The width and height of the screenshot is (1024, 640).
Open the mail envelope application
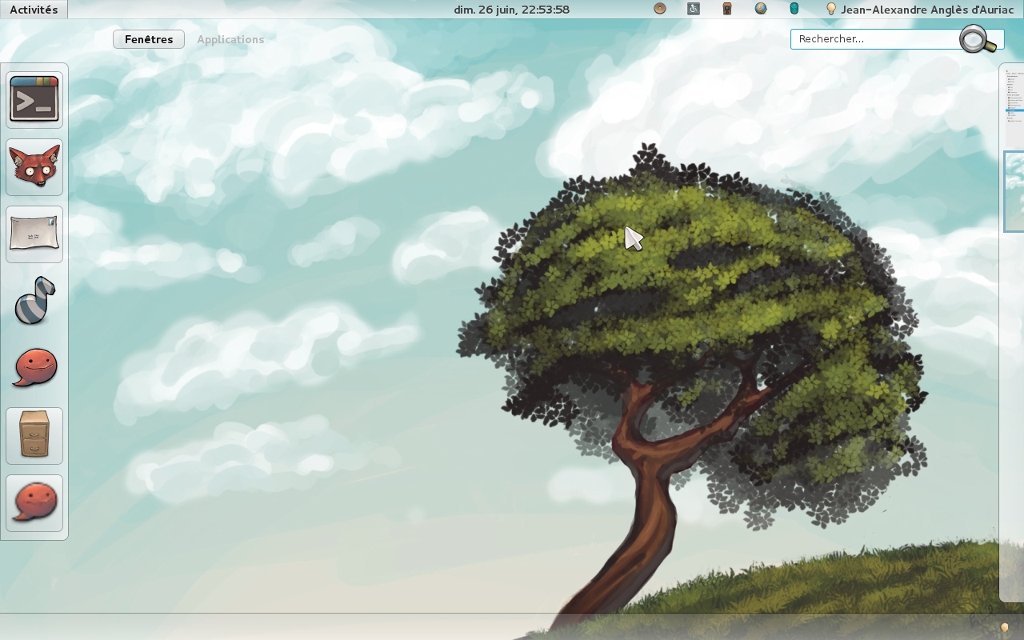[34, 234]
